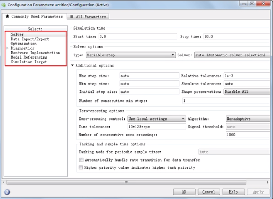
Task: Click the Stop time input field
Action: coord(237,36)
